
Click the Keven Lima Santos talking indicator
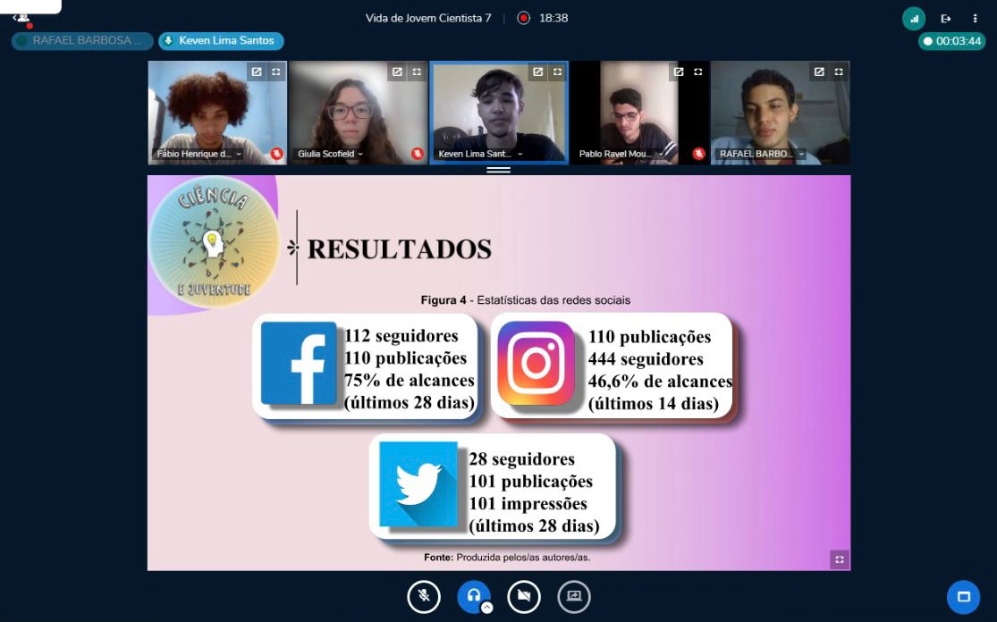coord(221,41)
